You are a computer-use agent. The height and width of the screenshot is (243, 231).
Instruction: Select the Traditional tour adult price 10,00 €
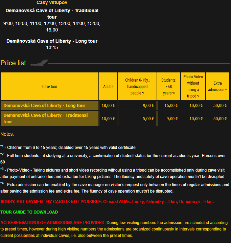coord(108,119)
